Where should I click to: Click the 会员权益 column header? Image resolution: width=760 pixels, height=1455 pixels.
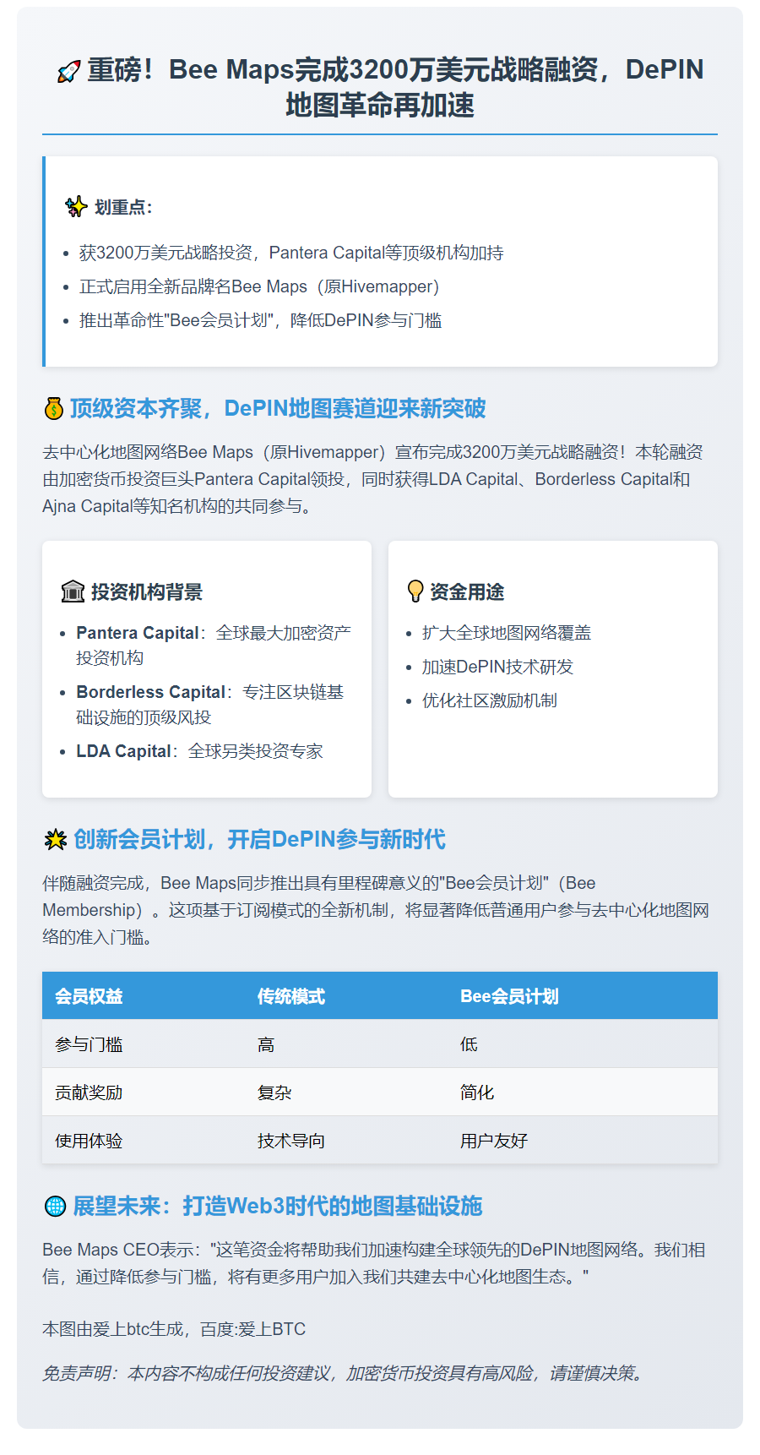[x=144, y=995]
